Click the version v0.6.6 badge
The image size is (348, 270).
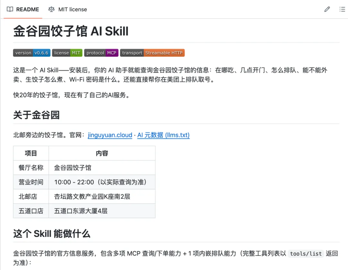[32, 53]
